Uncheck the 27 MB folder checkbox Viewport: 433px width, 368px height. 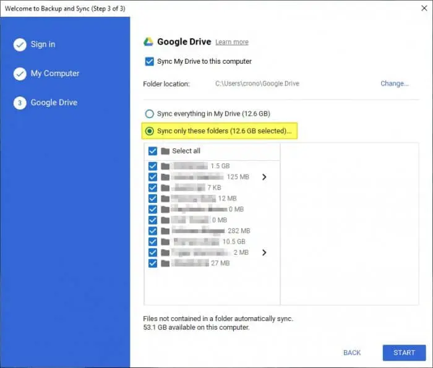pos(153,263)
